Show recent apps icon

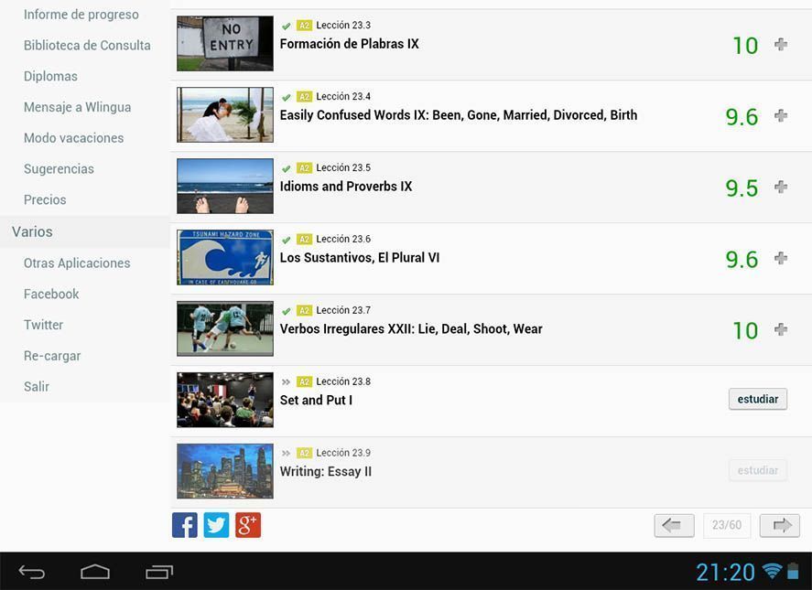point(159,572)
